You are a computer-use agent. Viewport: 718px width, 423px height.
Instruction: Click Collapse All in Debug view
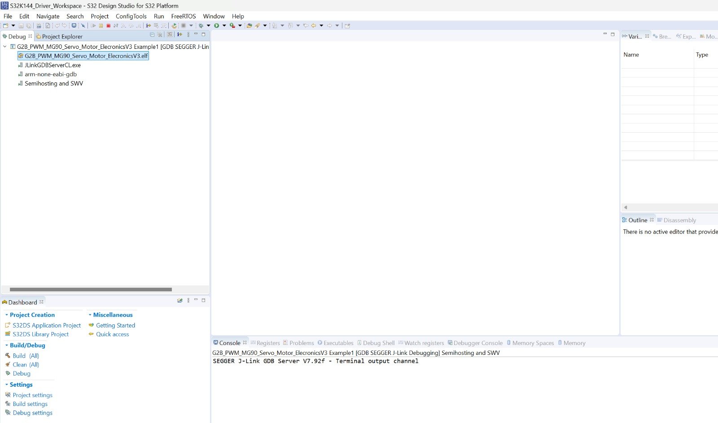[152, 35]
